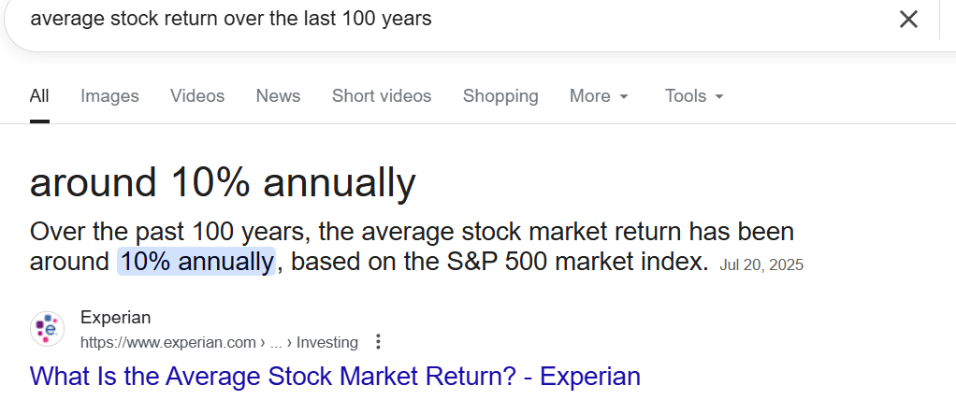Expand the More dropdown menu
956x400 pixels.
tap(599, 95)
